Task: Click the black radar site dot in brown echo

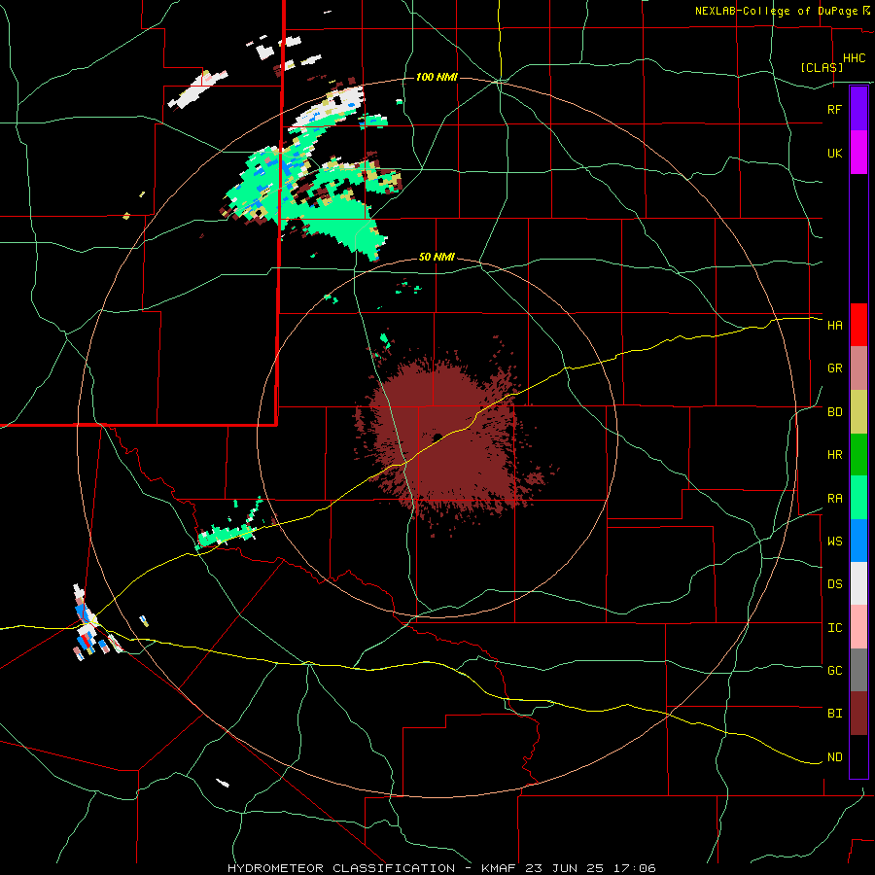Action: point(438,437)
